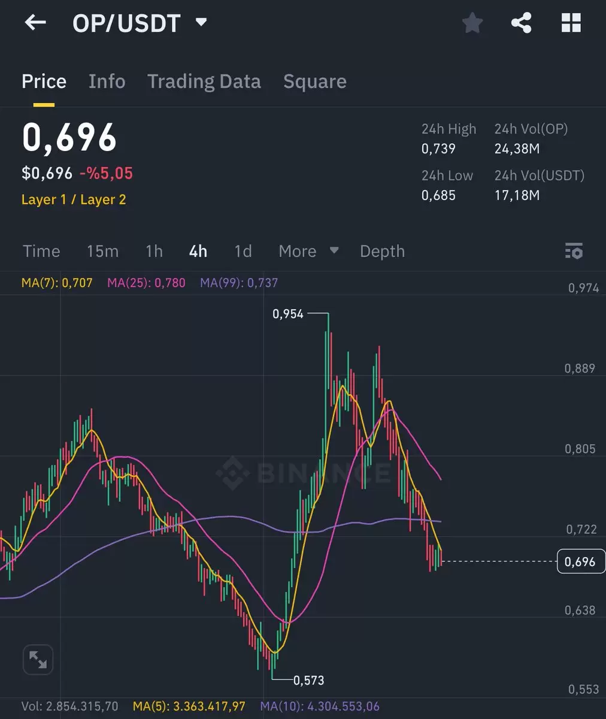Show the Depth chart view
606x719 pixels.
click(382, 252)
